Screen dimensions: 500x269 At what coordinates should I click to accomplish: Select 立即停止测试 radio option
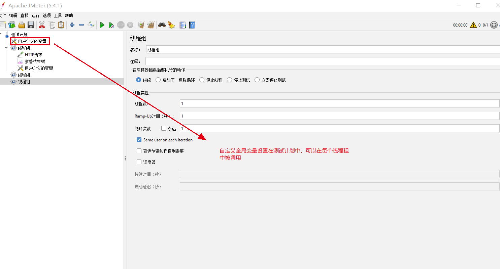(257, 80)
